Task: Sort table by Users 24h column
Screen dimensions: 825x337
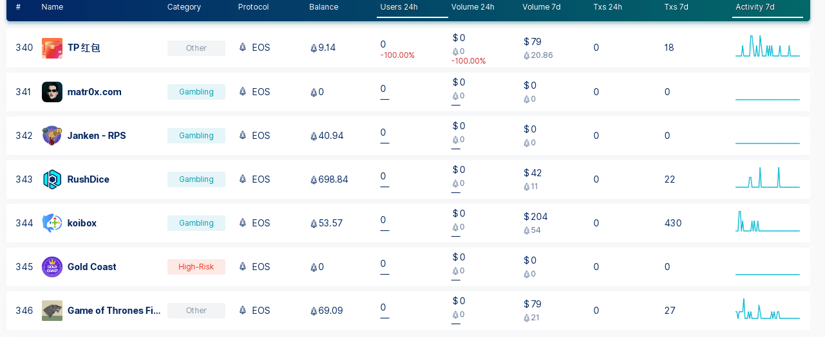Action: point(399,7)
